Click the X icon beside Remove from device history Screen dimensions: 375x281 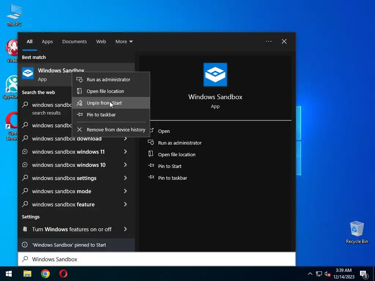coord(79,130)
